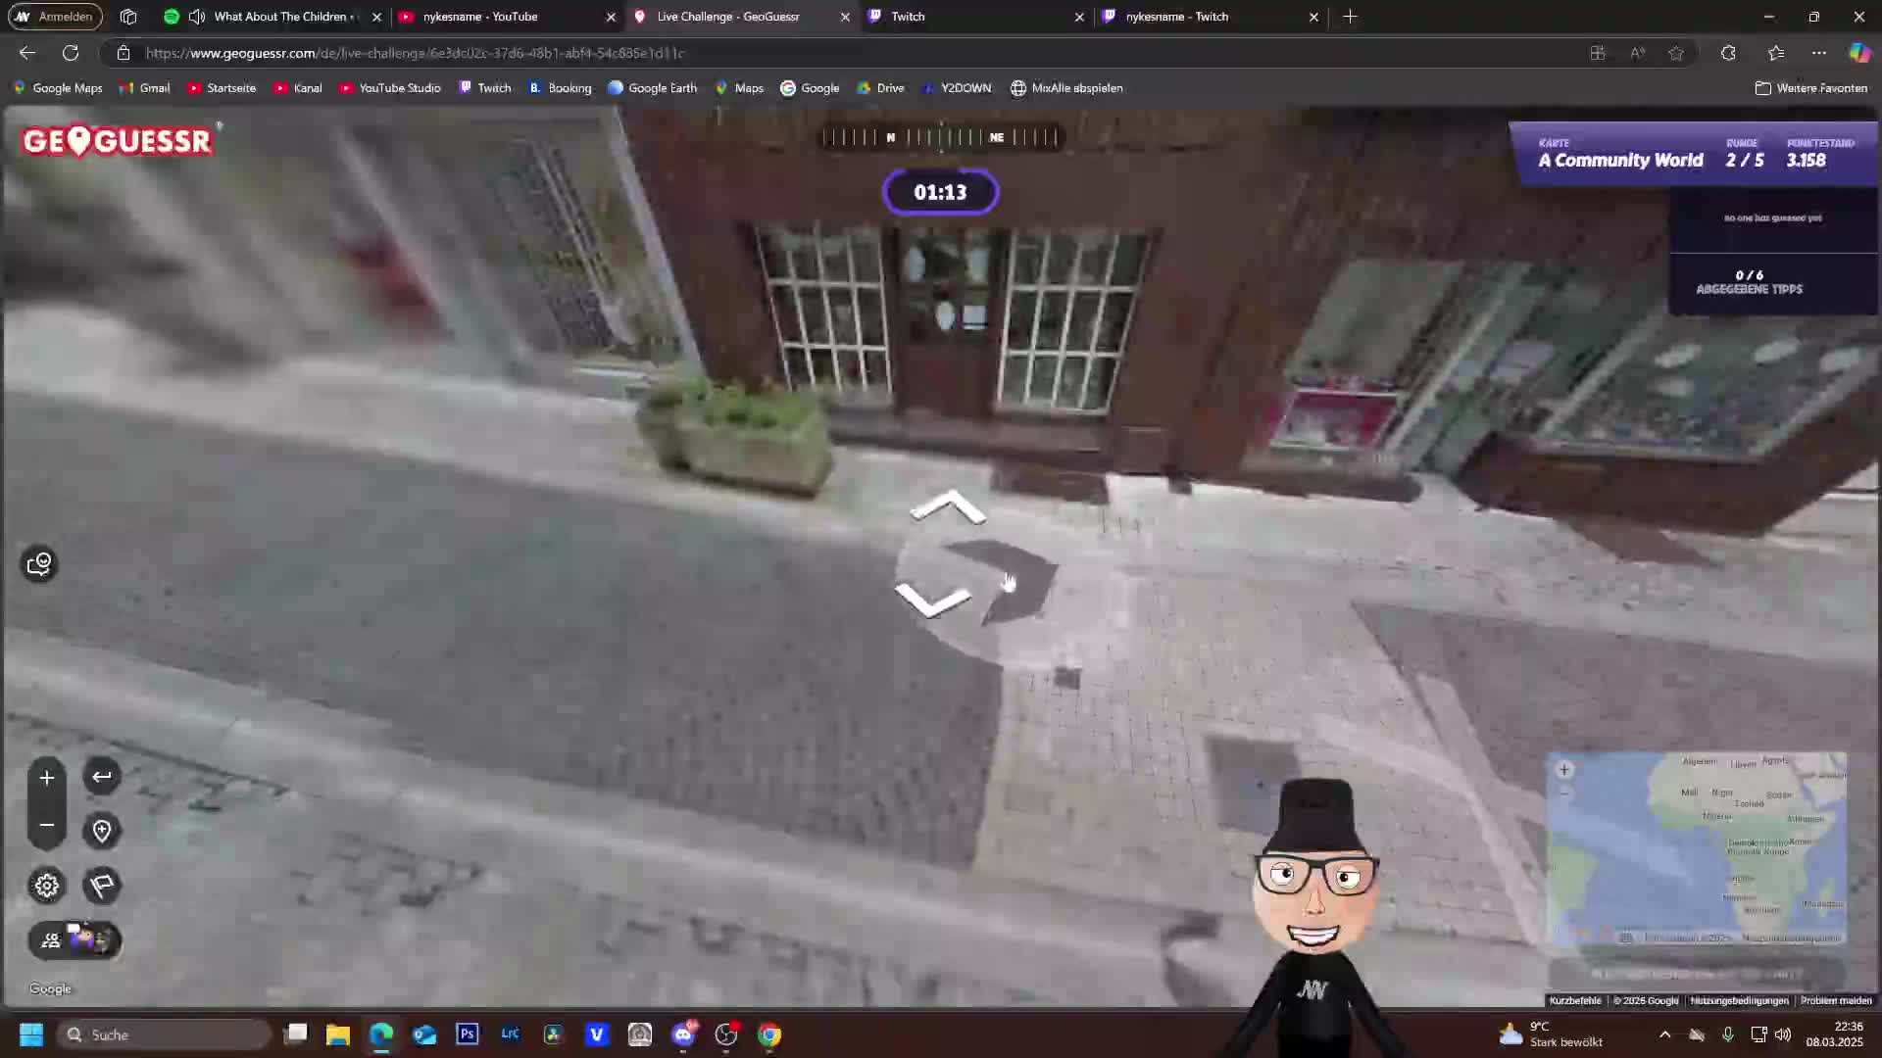Undo last move with the back arrow
Image resolution: width=1882 pixels, height=1058 pixels.
(102, 777)
